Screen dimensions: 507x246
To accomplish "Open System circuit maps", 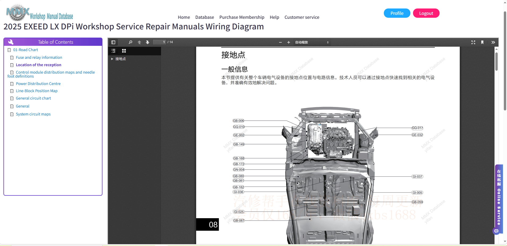I will 33,114.
